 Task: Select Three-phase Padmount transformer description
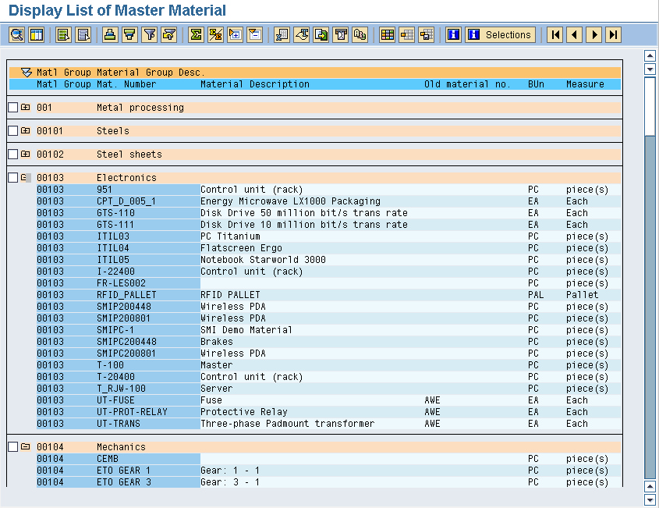(288, 424)
